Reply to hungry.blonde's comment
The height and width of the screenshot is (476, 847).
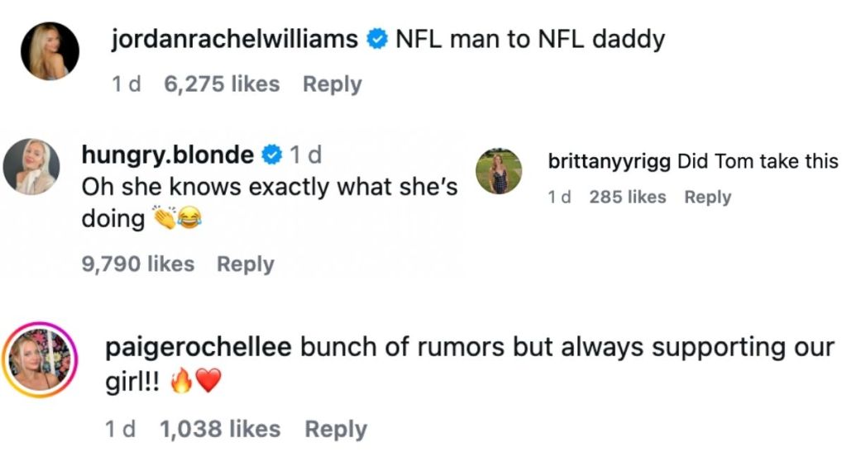click(245, 264)
